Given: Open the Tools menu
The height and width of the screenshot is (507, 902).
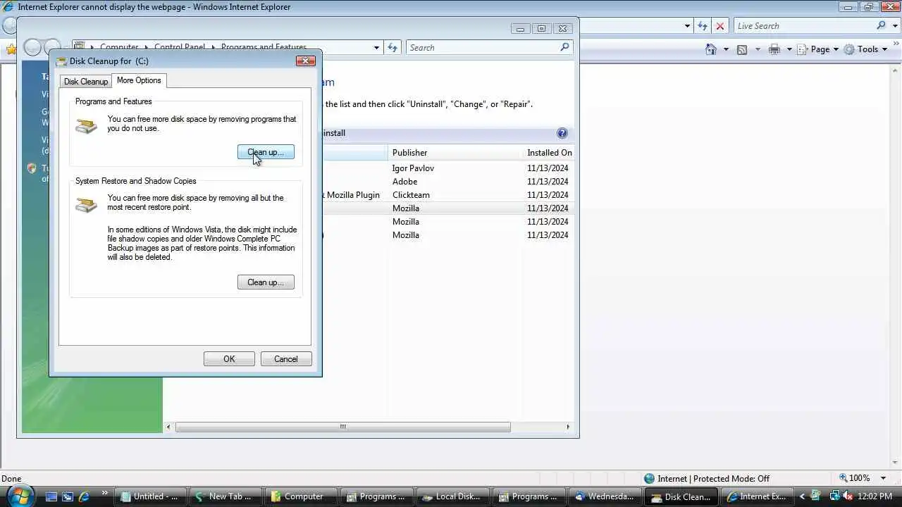Looking at the screenshot, I should 866,49.
